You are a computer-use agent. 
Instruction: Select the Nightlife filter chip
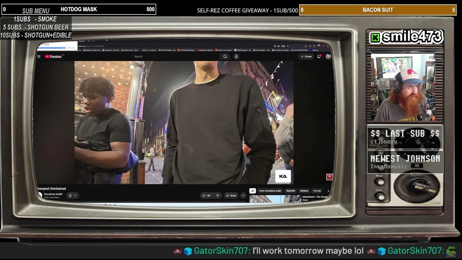[291, 191]
